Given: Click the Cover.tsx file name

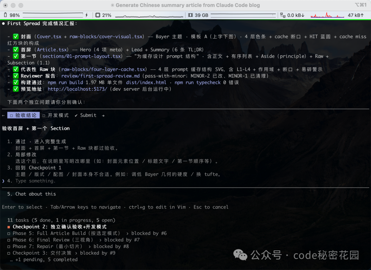Looking at the screenshot, I should tap(49, 37).
